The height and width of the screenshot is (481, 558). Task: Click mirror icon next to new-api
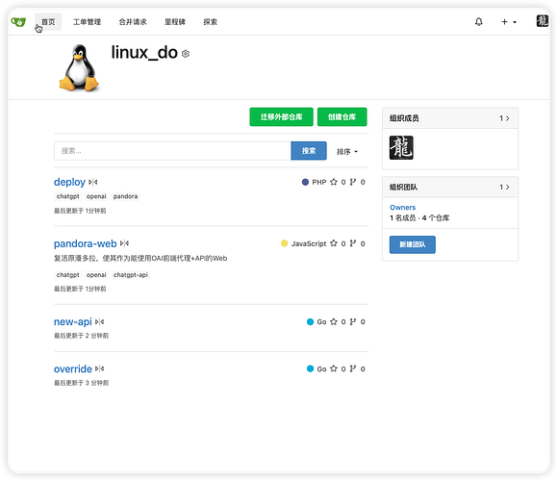[x=100, y=321]
